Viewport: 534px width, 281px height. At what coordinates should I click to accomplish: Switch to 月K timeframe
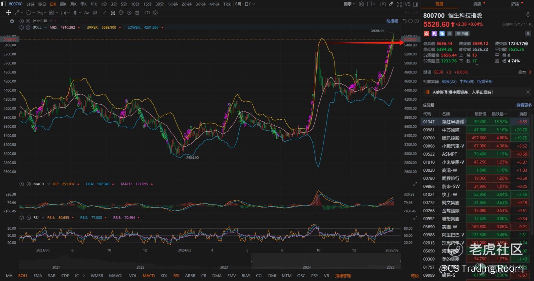pyautogui.click(x=73, y=4)
